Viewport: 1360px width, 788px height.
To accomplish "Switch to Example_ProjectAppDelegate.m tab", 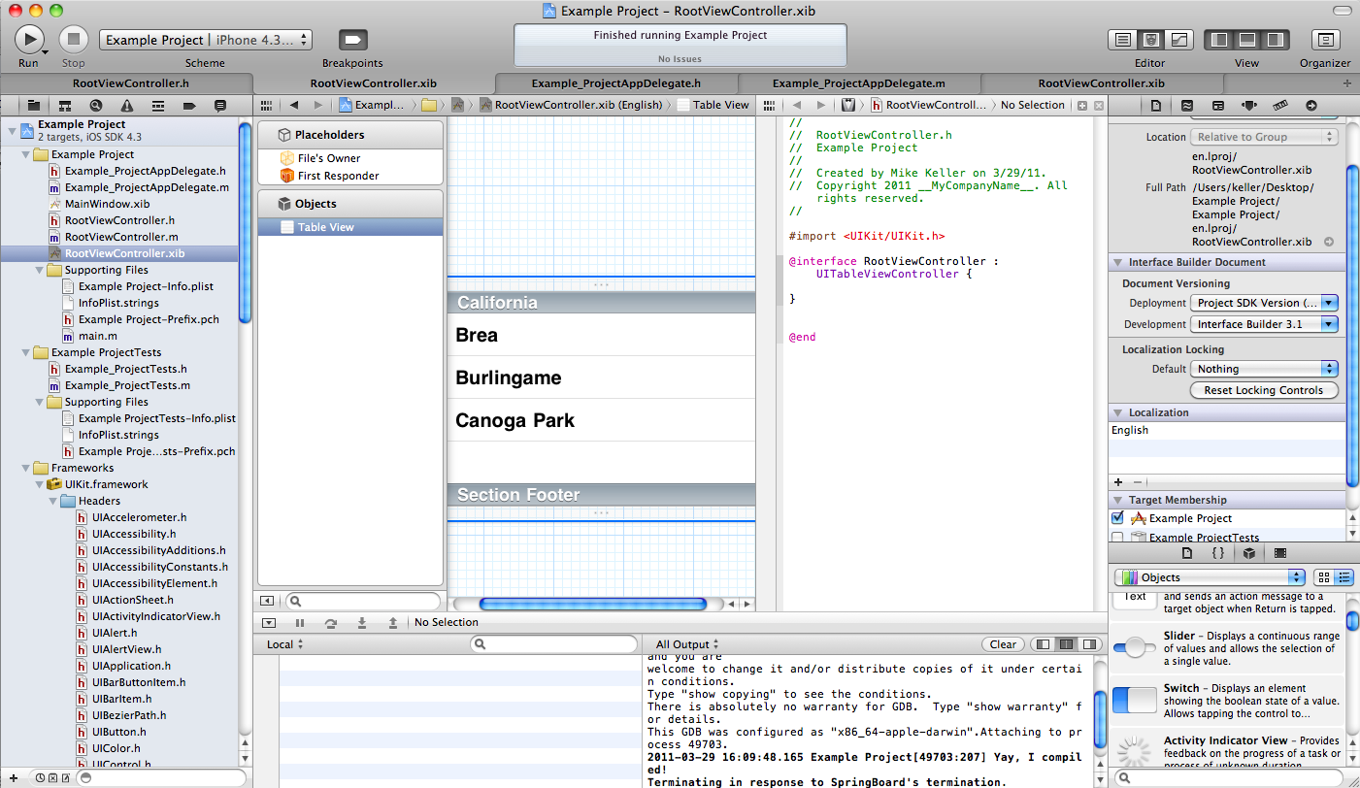I will 859,83.
